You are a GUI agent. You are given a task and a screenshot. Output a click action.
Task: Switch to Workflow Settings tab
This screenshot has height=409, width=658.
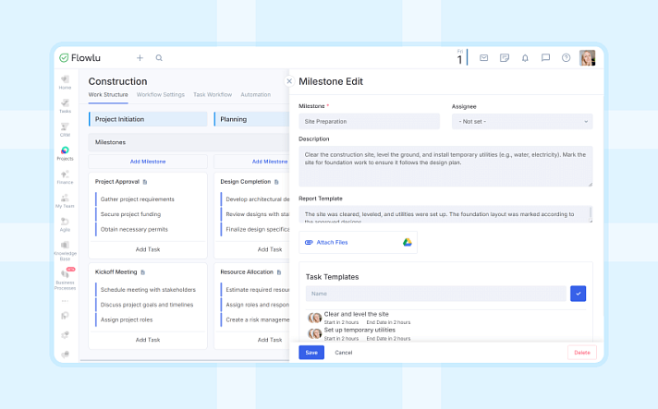(x=161, y=95)
